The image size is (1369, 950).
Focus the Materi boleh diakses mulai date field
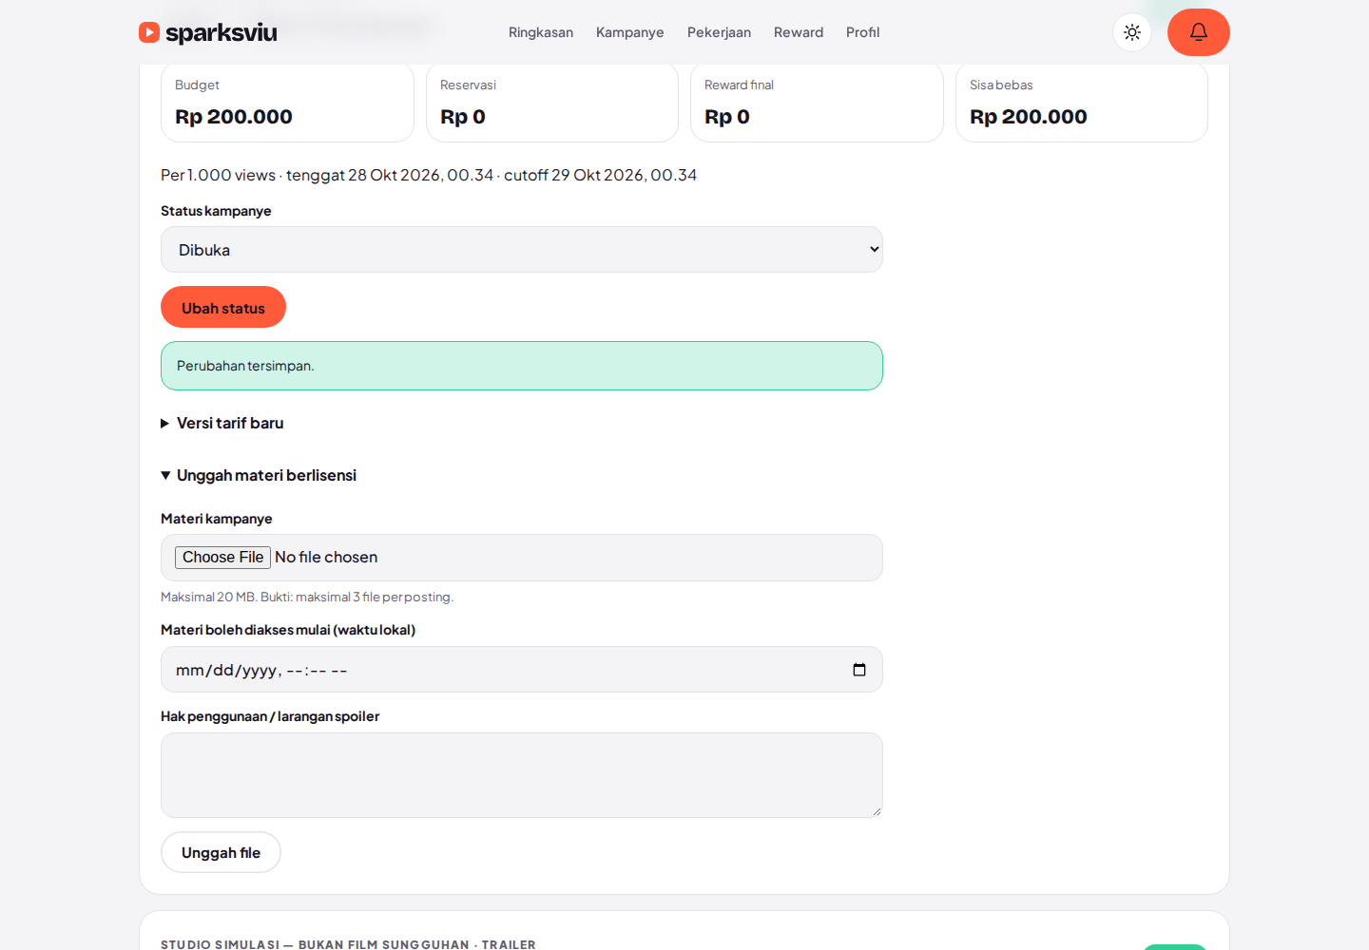pos(522,670)
